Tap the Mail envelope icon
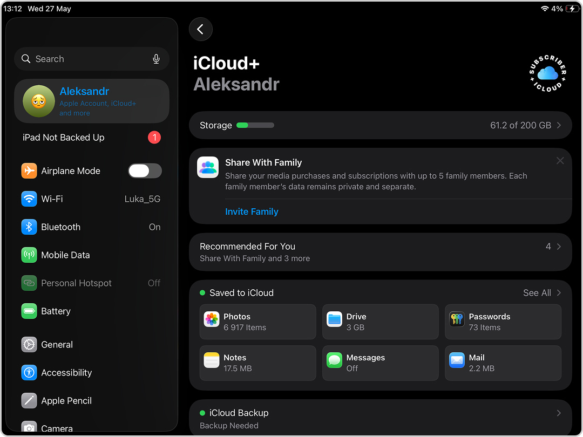The height and width of the screenshot is (437, 583). pyautogui.click(x=457, y=360)
